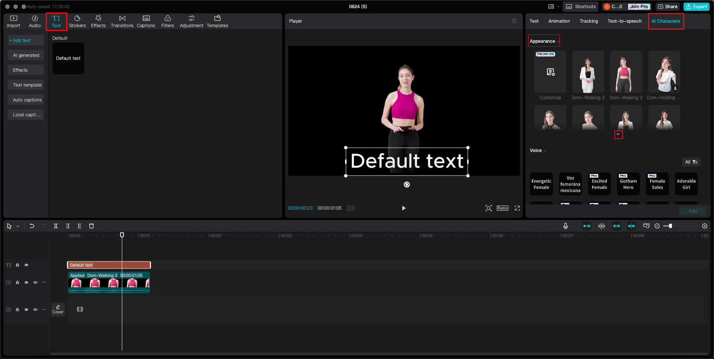Expand more AI character appearances
This screenshot has width=714, height=359.
618,135
